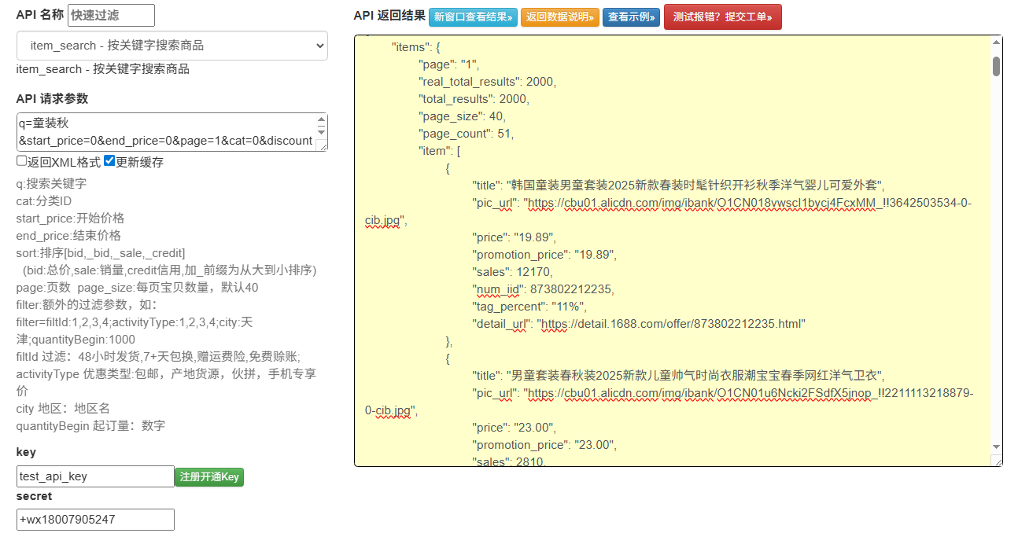The width and height of the screenshot is (1018, 533).
Task: Click the result panel vertical scrollbar thumb
Action: click(x=996, y=66)
